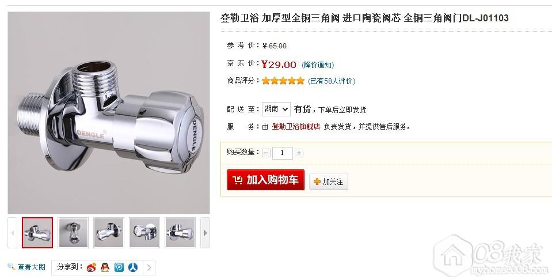Viewport: 552px width, 280px height.
Task: View the 已有58人评价 reviews link
Action: click(x=332, y=81)
